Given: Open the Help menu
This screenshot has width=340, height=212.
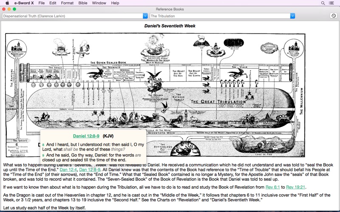Looking at the screenshot, I should tap(115, 3).
